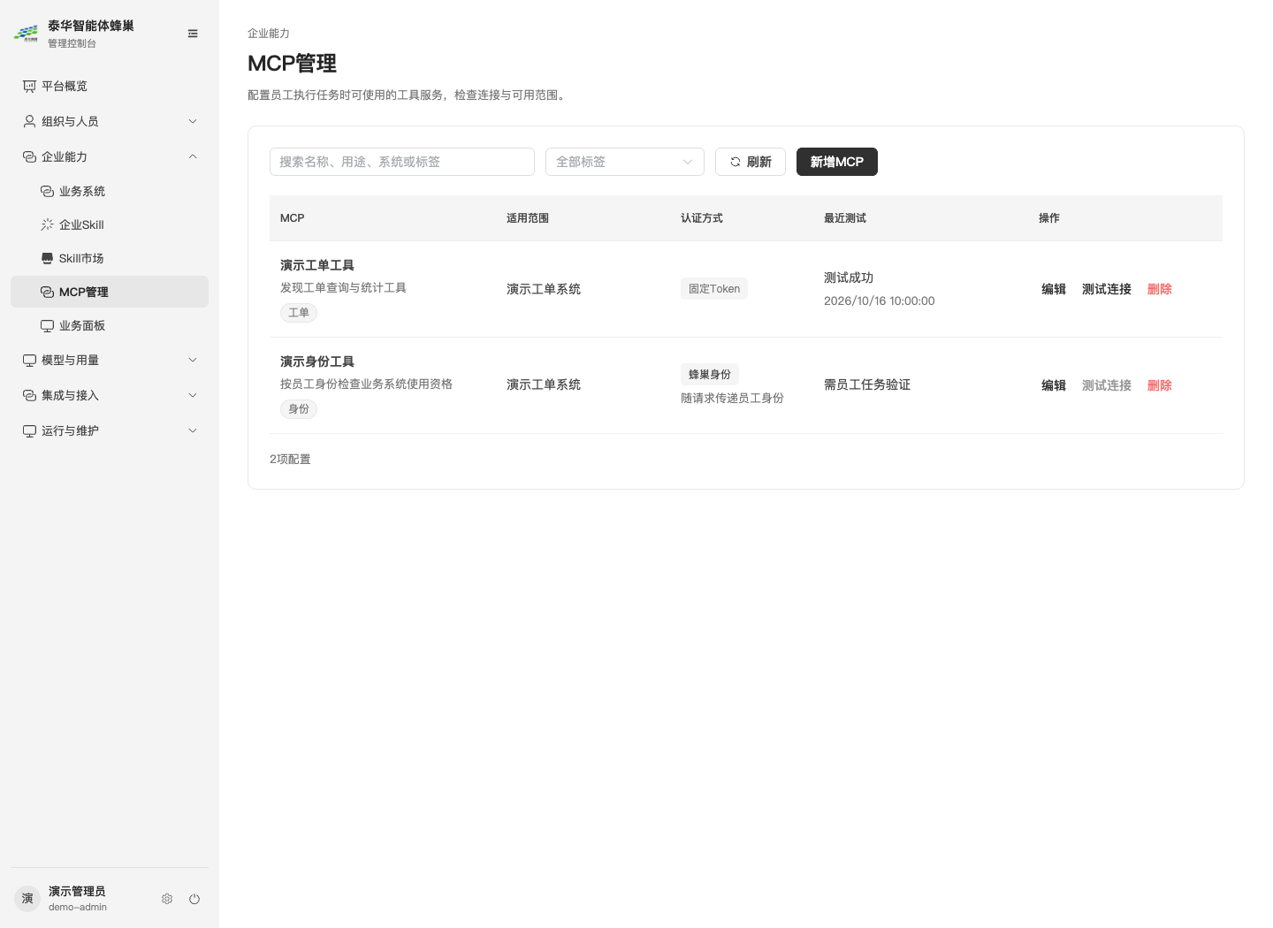Click the 运行与维护 monitor icon
The image size is (1273, 928).
coord(29,430)
